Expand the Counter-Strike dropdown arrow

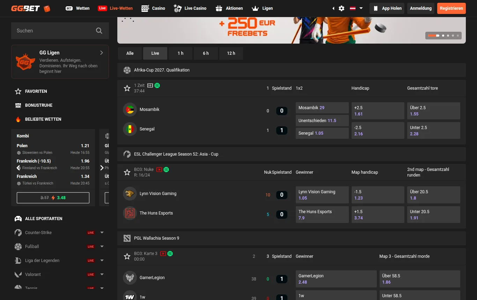(102, 233)
